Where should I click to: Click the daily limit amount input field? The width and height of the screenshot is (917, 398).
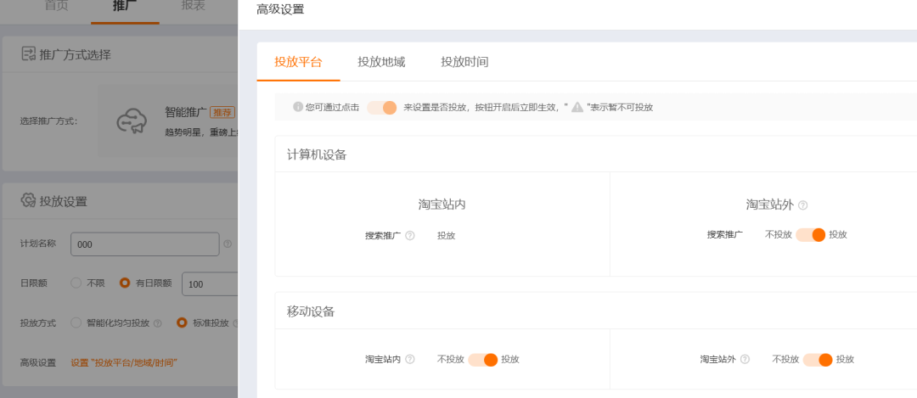click(x=209, y=283)
